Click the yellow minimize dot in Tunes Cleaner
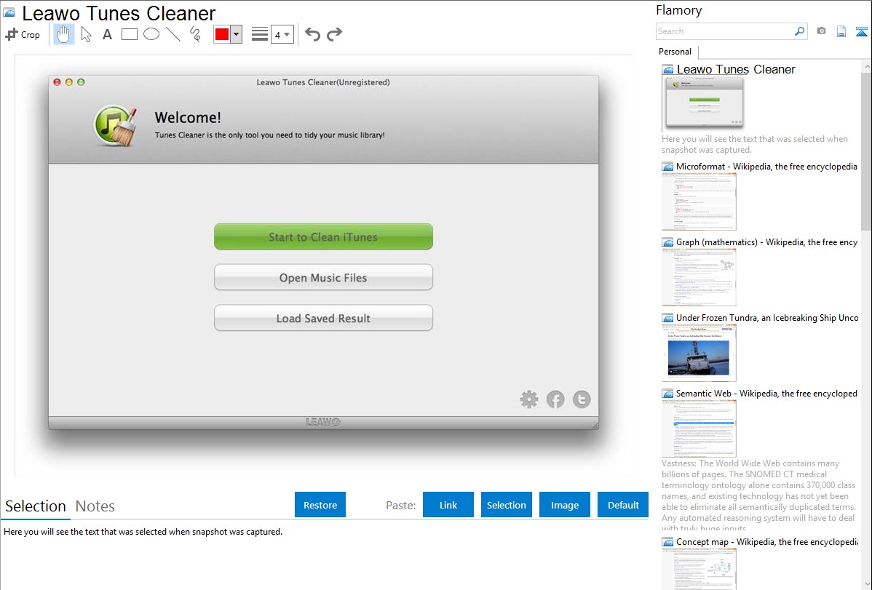 coord(69,81)
